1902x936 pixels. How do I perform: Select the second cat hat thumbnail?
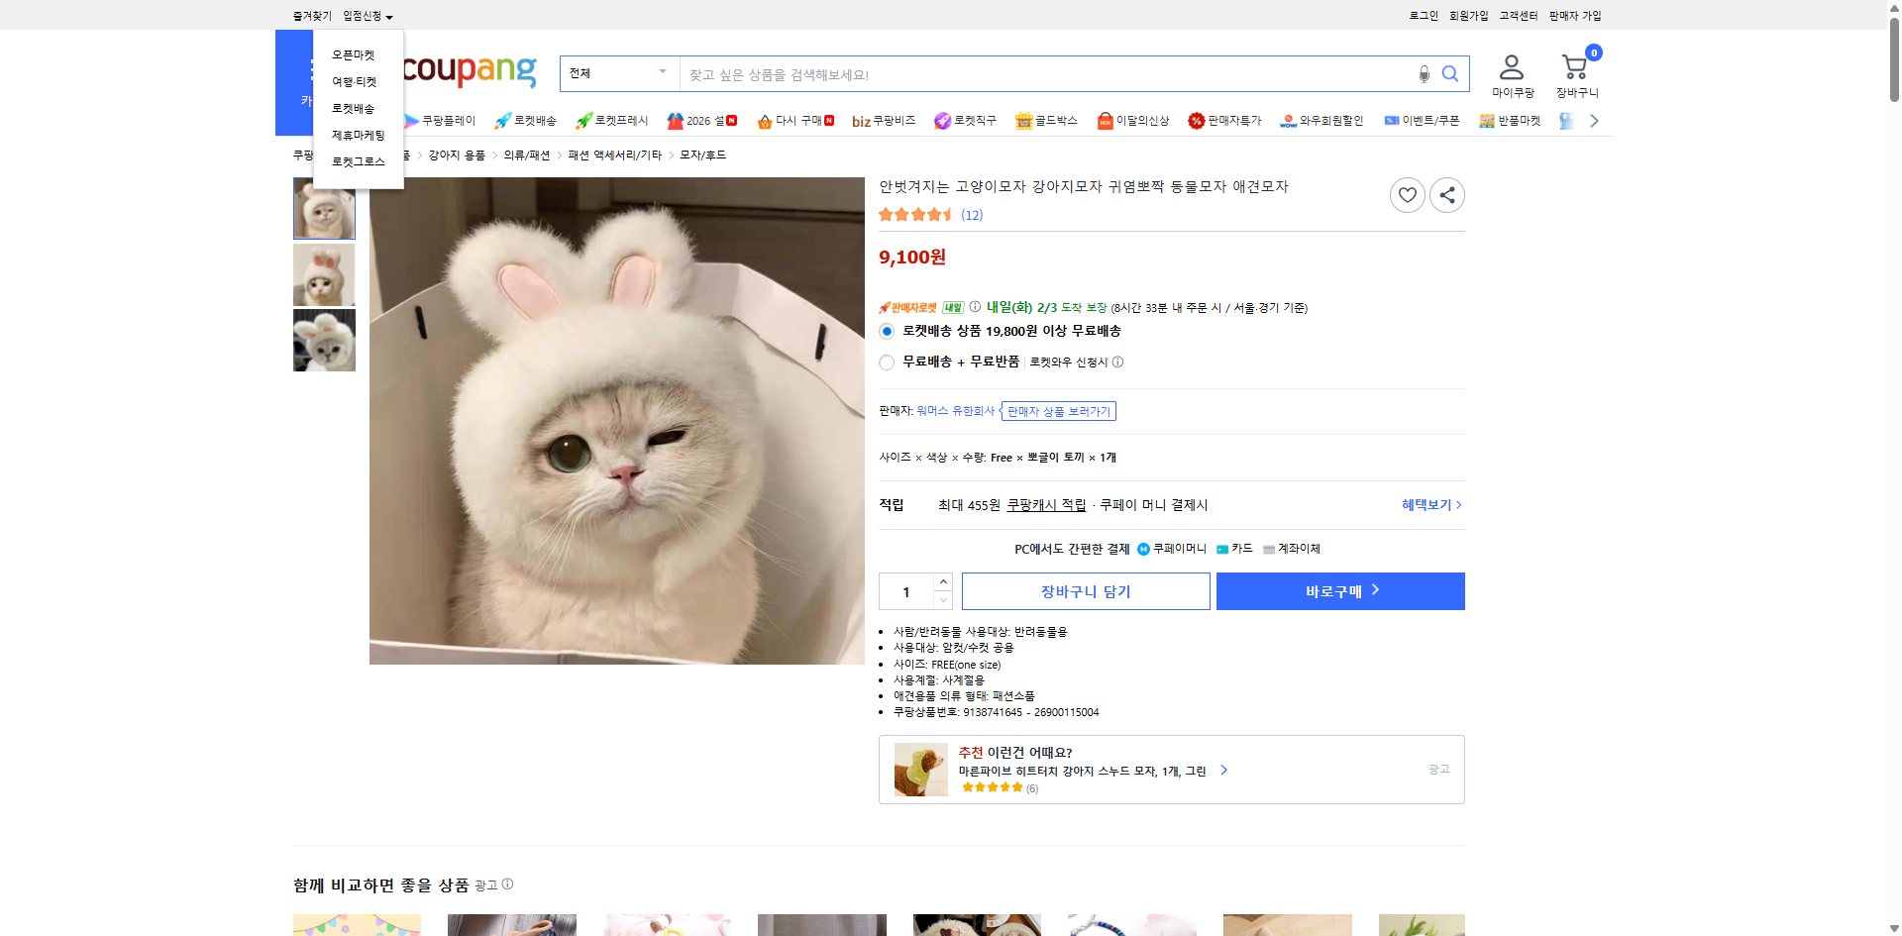323,274
